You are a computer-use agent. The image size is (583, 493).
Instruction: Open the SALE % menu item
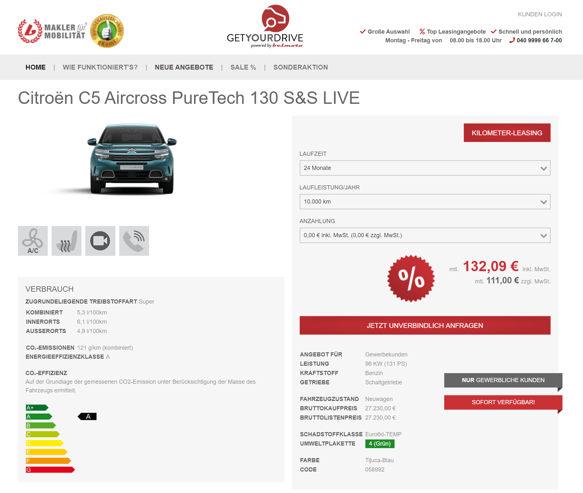[x=243, y=67]
